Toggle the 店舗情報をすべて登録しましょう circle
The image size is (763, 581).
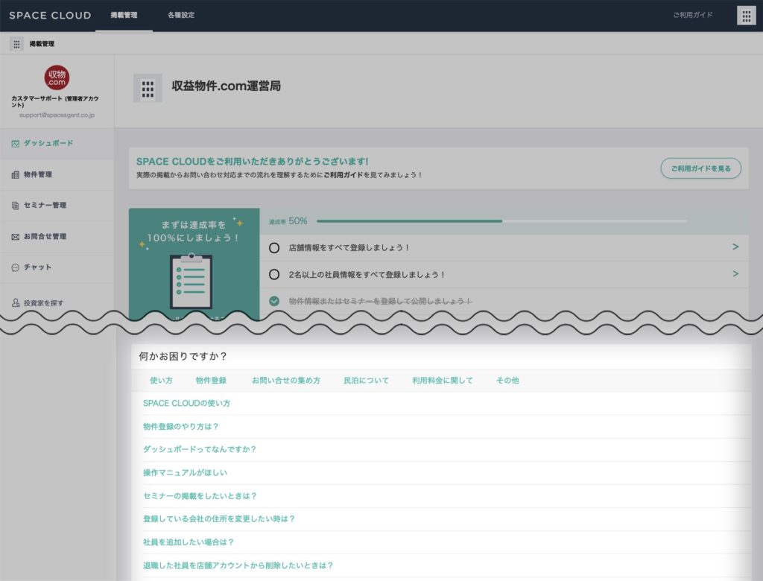coord(274,248)
